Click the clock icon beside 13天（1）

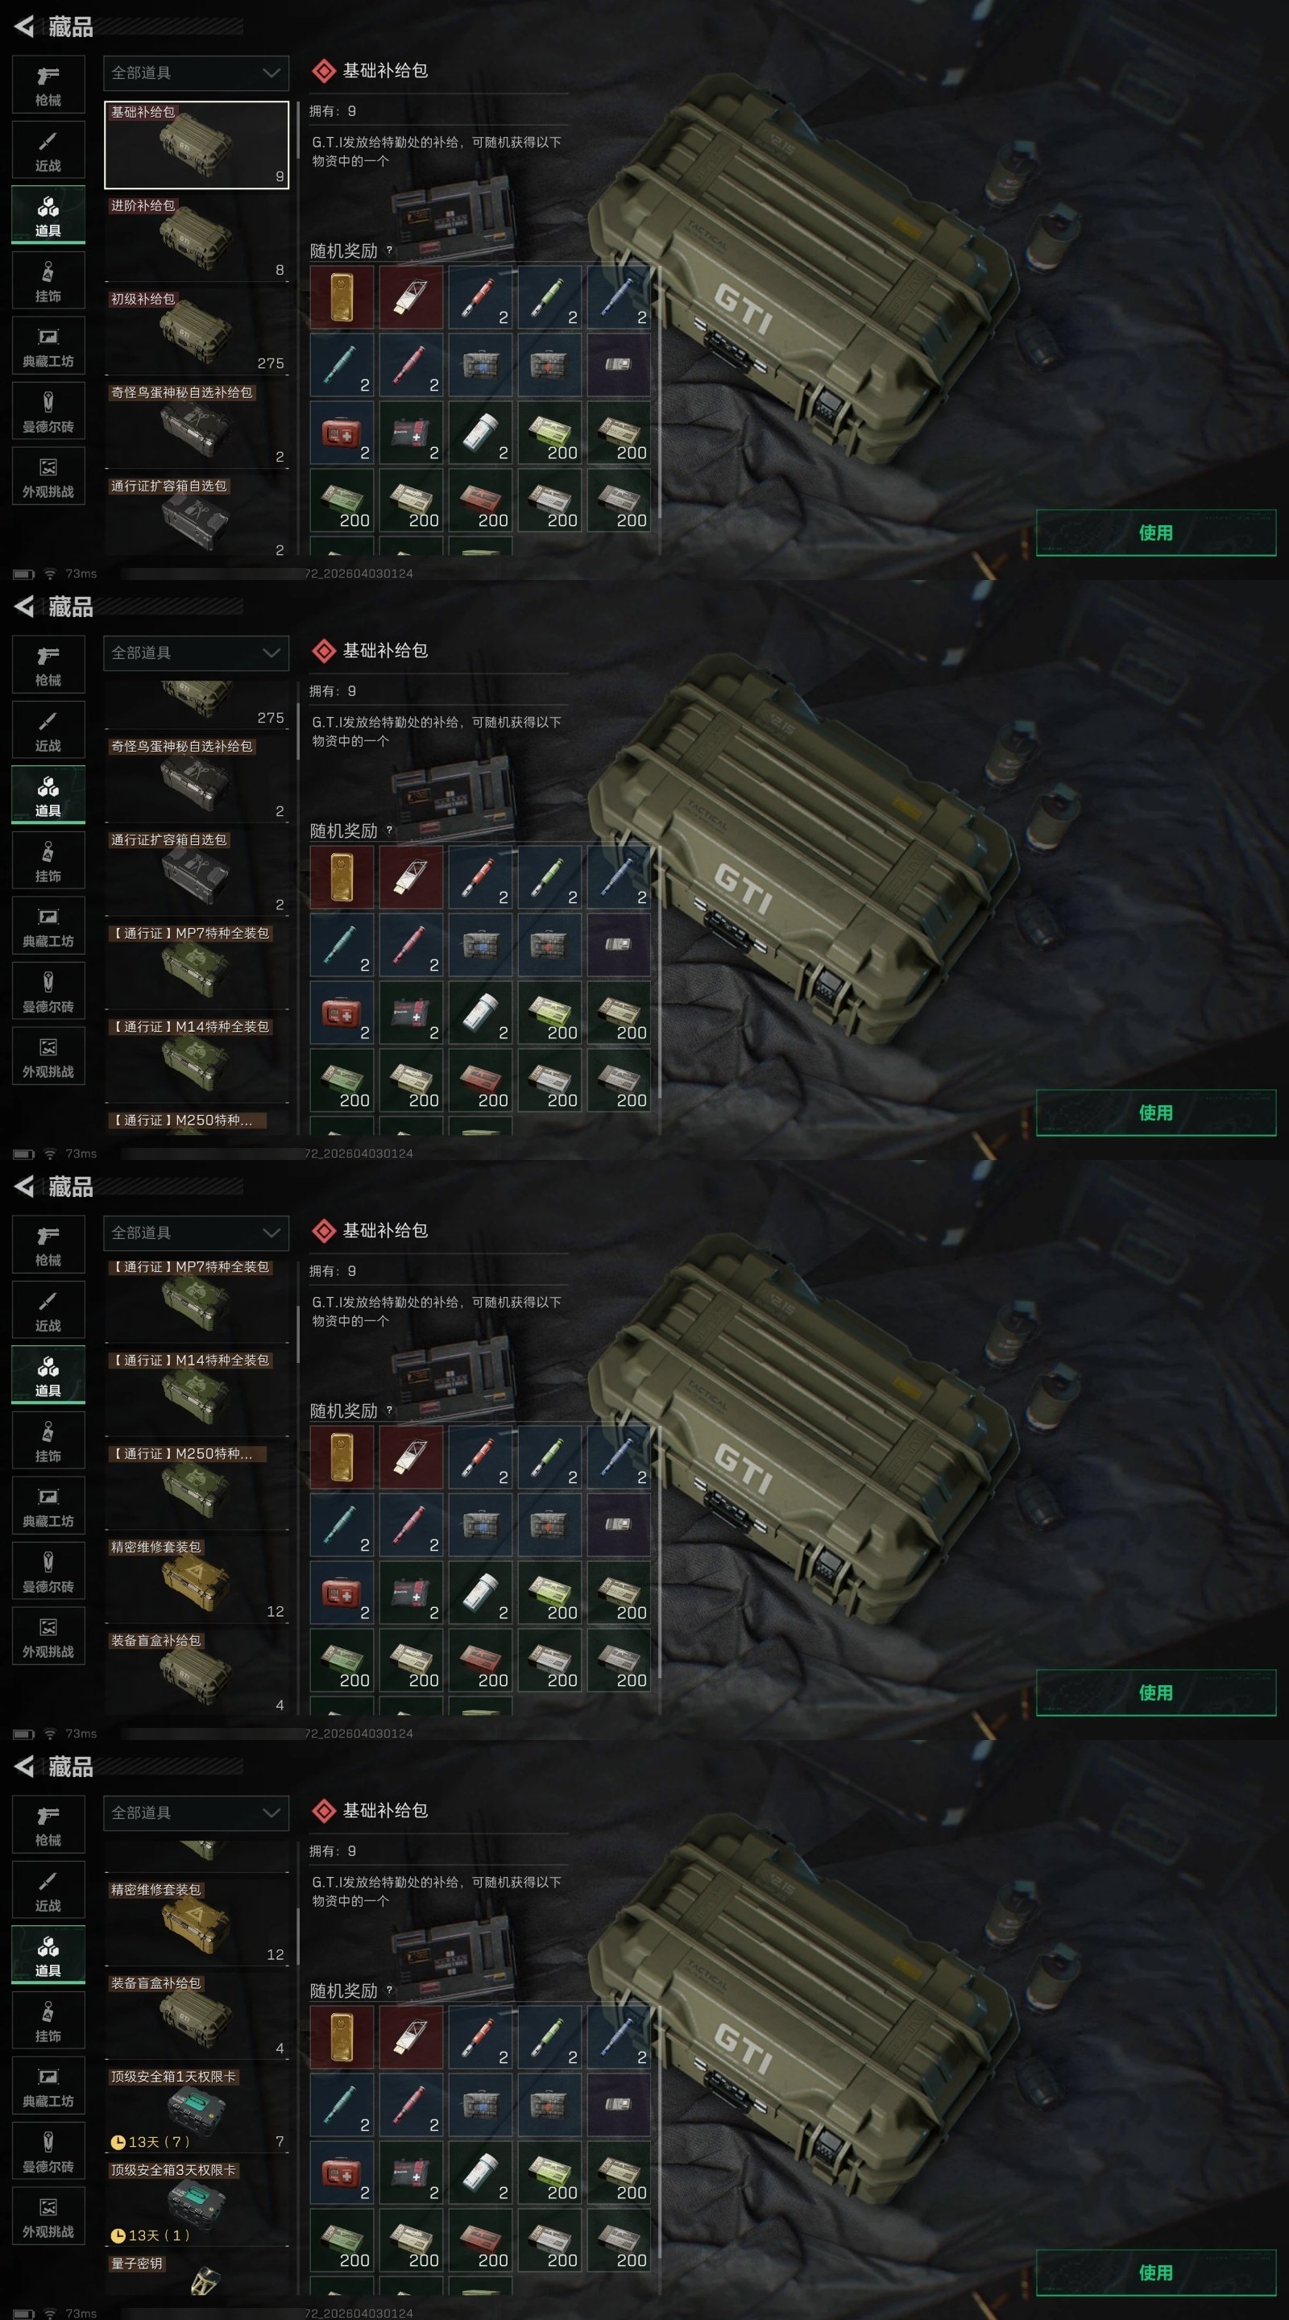(x=118, y=2235)
